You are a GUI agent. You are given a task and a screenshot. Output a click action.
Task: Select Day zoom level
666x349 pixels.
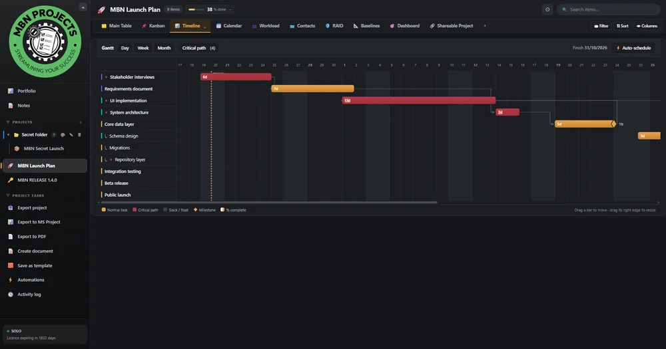(125, 48)
